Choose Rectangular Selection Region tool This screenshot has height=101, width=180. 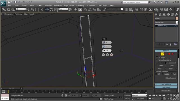[37, 10]
